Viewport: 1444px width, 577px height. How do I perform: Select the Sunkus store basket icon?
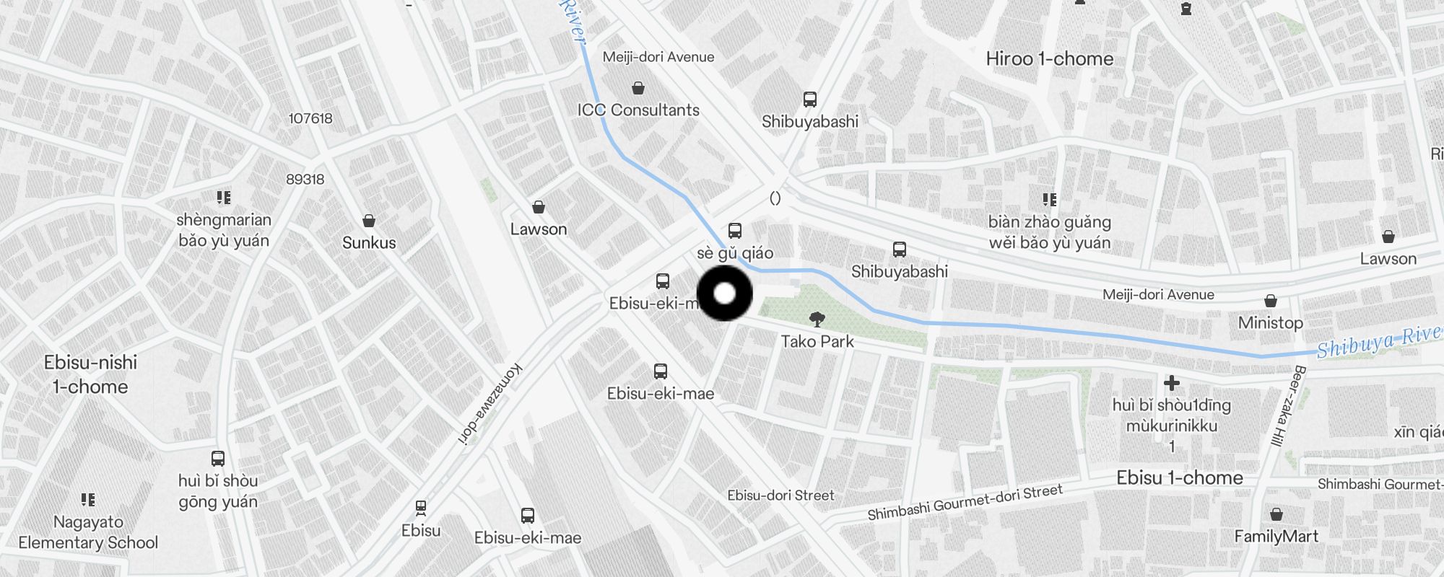[369, 221]
